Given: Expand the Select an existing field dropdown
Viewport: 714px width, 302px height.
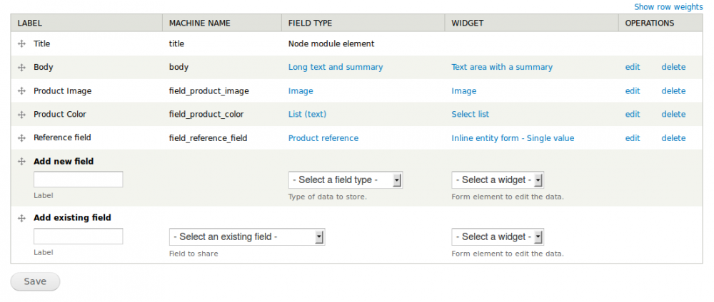Looking at the screenshot, I should [246, 236].
